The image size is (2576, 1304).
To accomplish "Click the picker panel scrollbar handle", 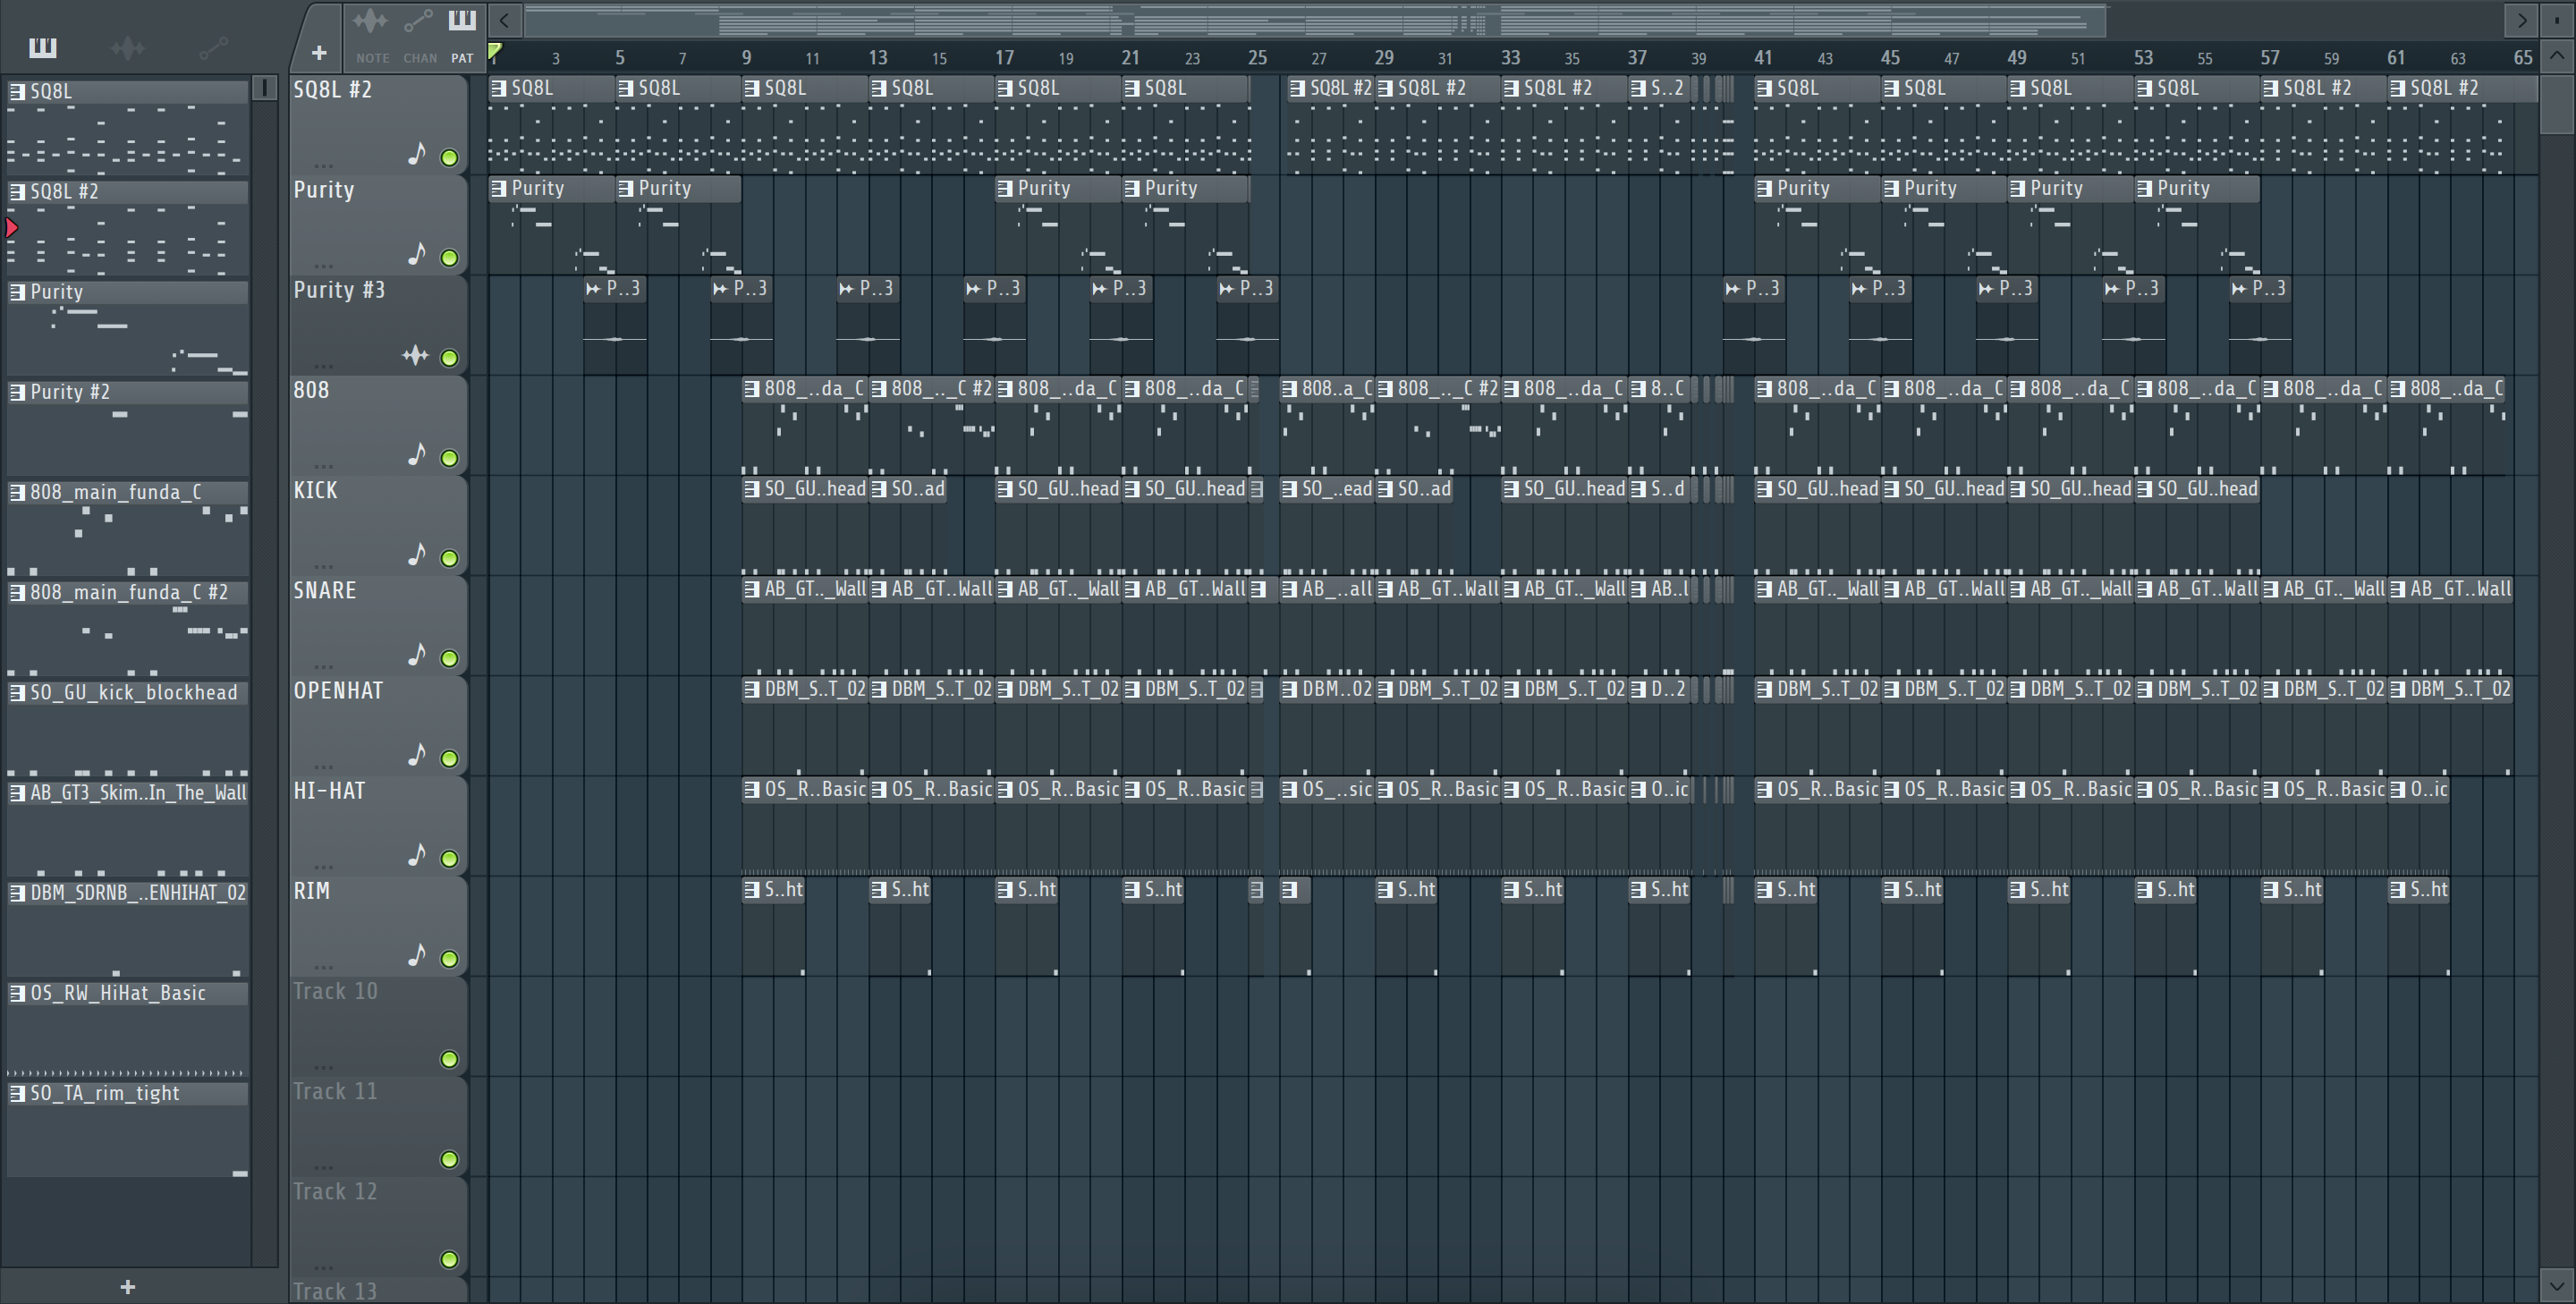I will (x=265, y=88).
